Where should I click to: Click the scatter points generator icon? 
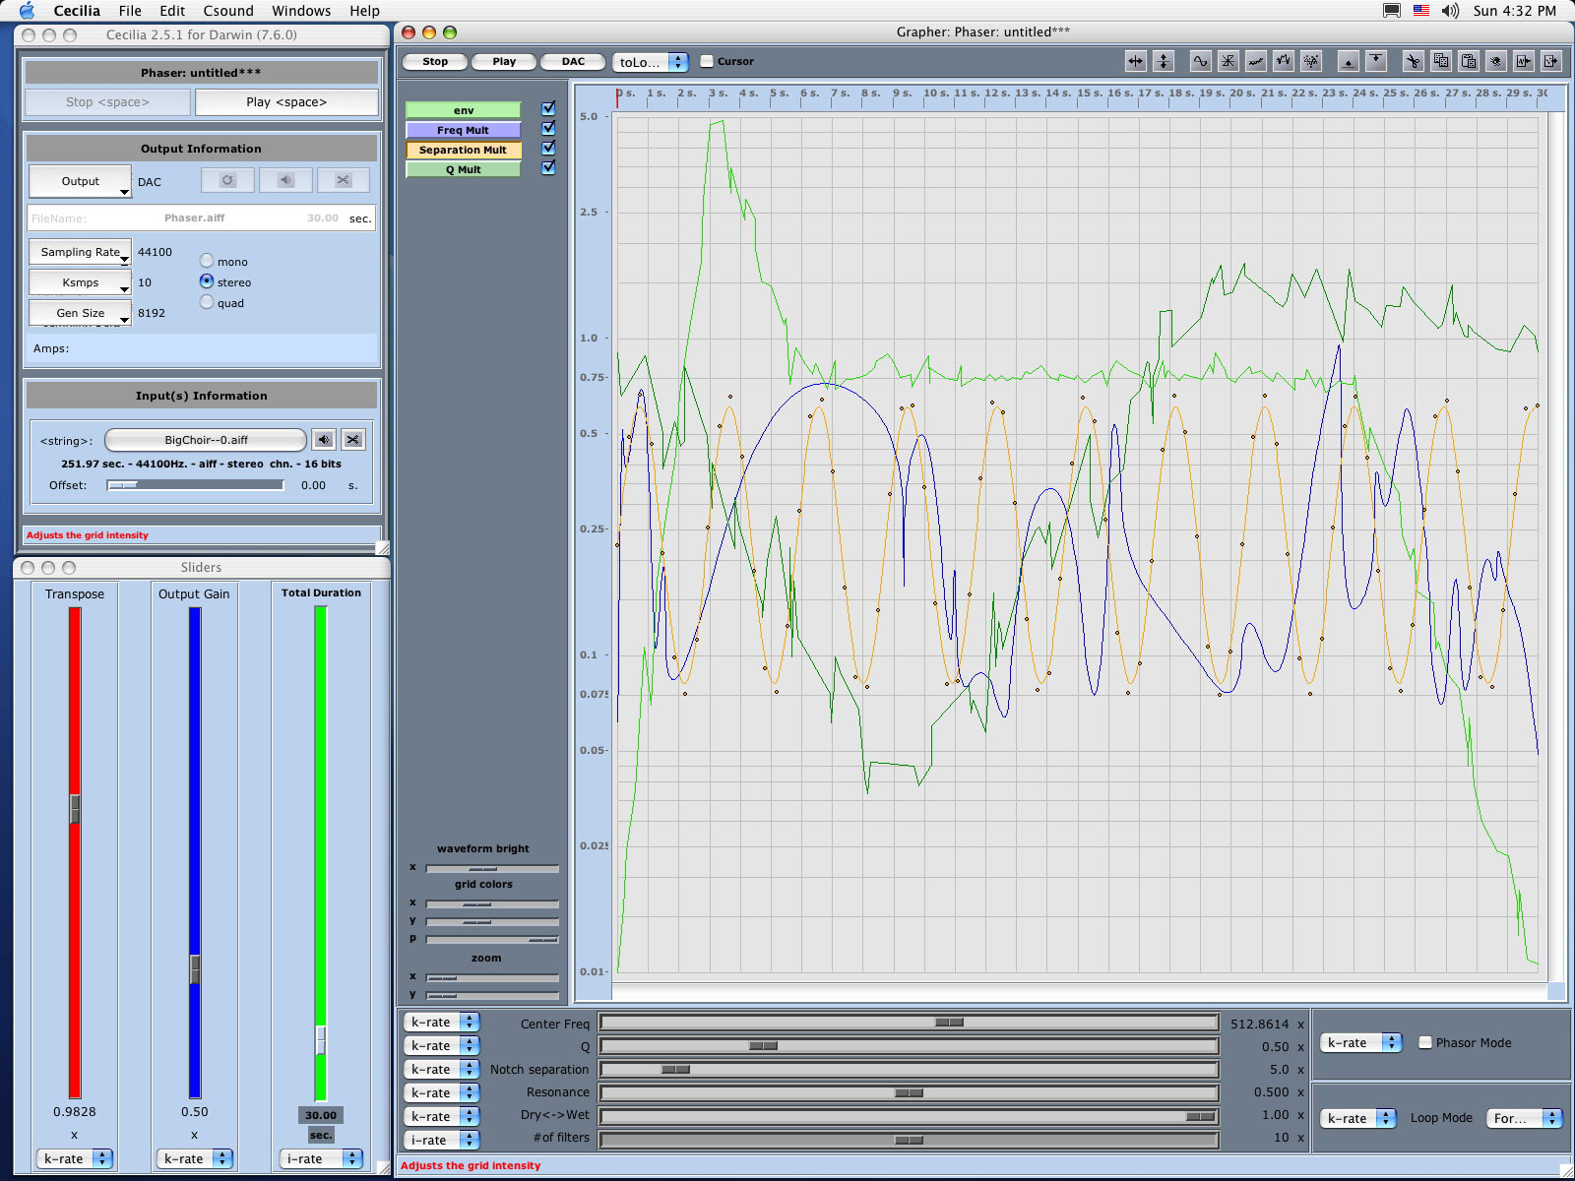point(1311,61)
